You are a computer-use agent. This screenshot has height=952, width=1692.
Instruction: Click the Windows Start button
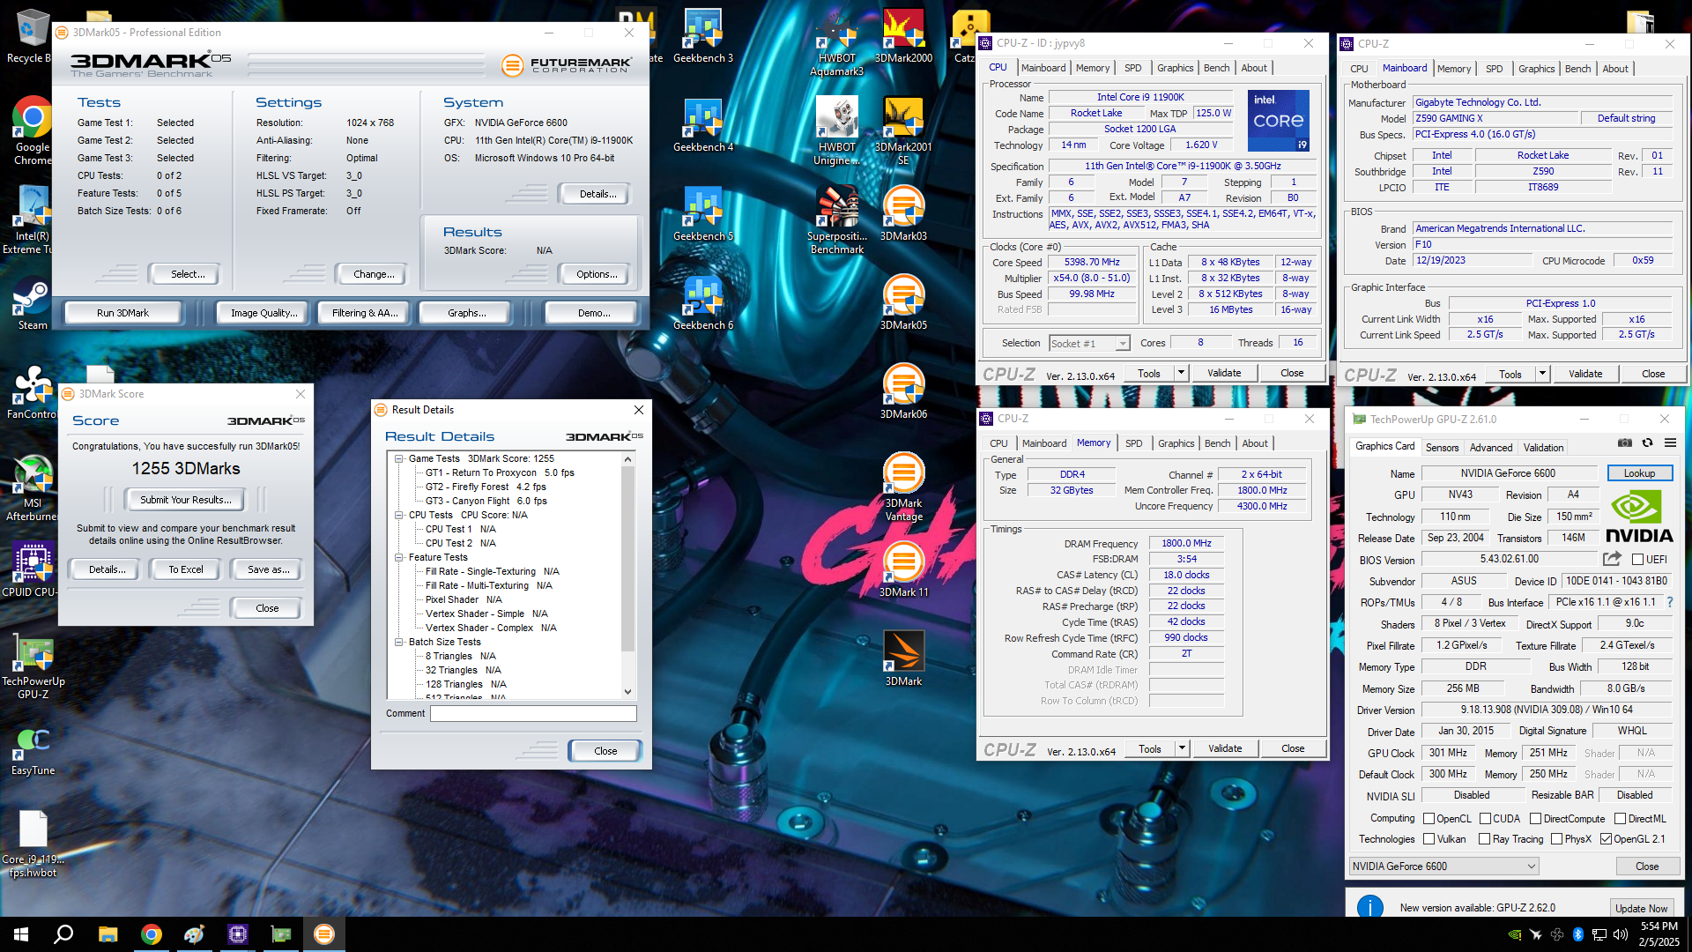tap(21, 934)
